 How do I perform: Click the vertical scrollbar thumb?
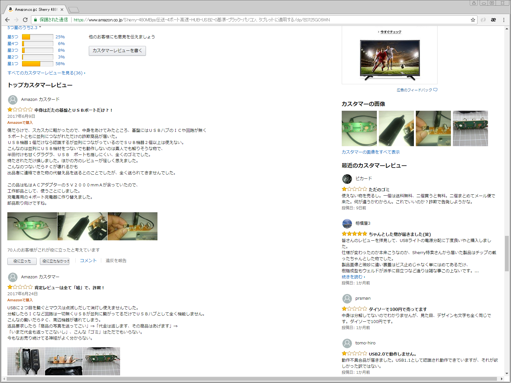(x=507, y=254)
